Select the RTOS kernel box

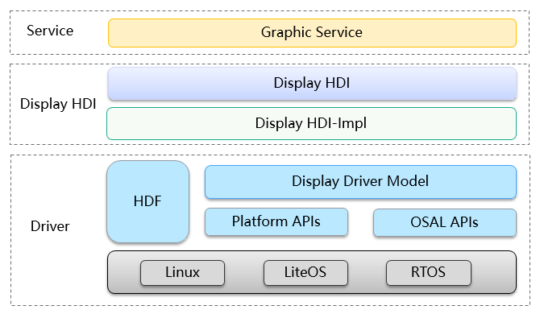[x=429, y=272]
